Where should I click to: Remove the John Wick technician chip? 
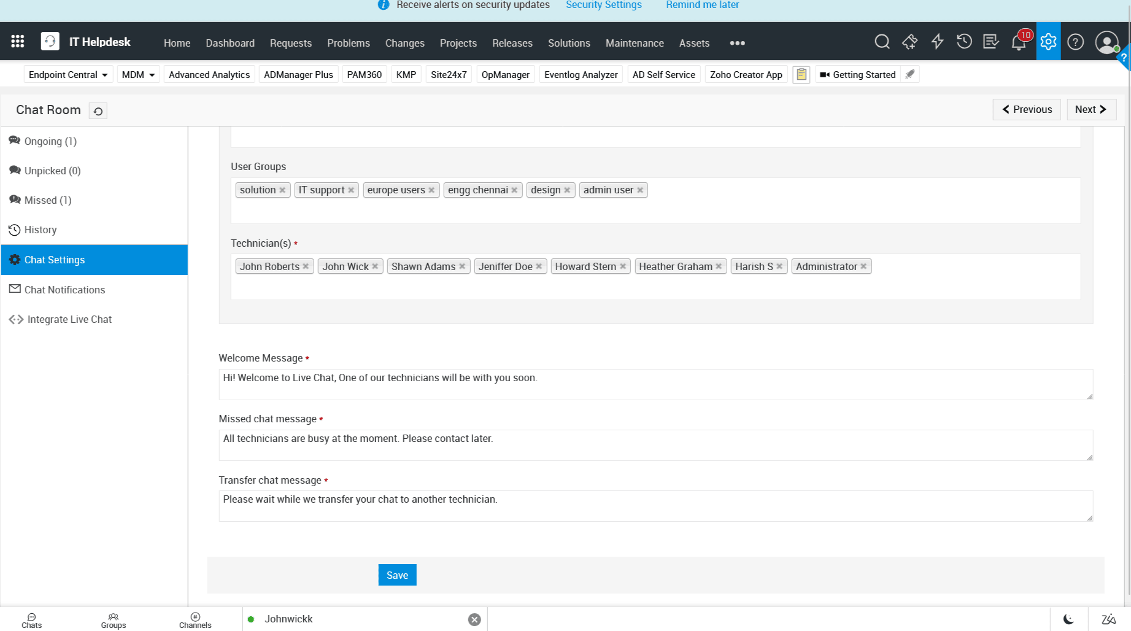point(376,266)
